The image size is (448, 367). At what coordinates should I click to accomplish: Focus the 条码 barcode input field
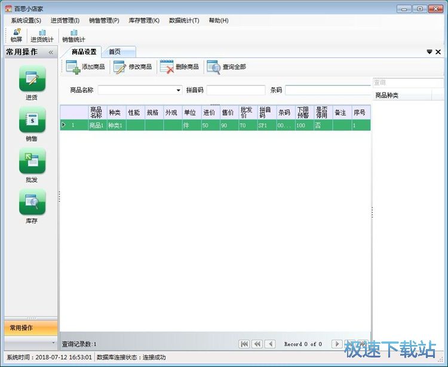click(328, 90)
